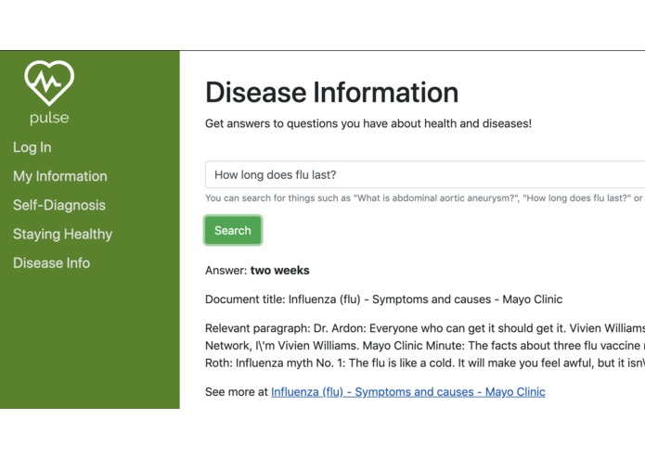Viewport: 645px width, 458px height.
Task: Click the Relevant paragraph text
Action: pyautogui.click(x=425, y=346)
